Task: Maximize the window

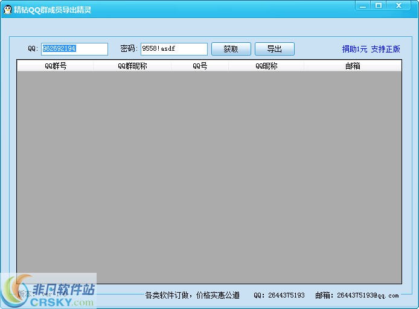Action: (x=379, y=5)
